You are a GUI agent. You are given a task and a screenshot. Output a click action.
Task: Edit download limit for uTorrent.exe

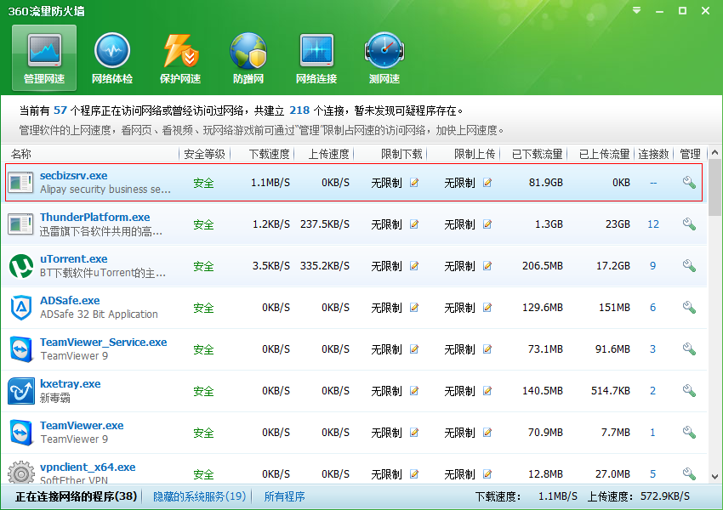(414, 266)
